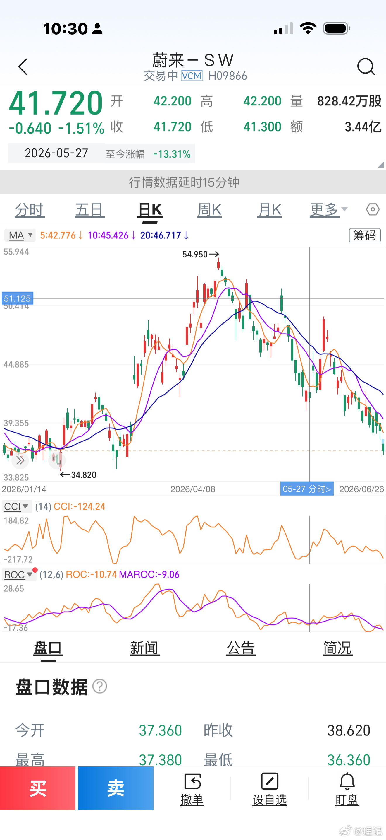Image resolution: width=386 pixels, height=840 pixels.
Task: Open the 简况 tab
Action: pyautogui.click(x=337, y=648)
